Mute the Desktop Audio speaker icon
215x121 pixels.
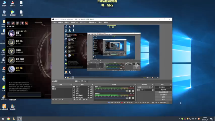130,98
